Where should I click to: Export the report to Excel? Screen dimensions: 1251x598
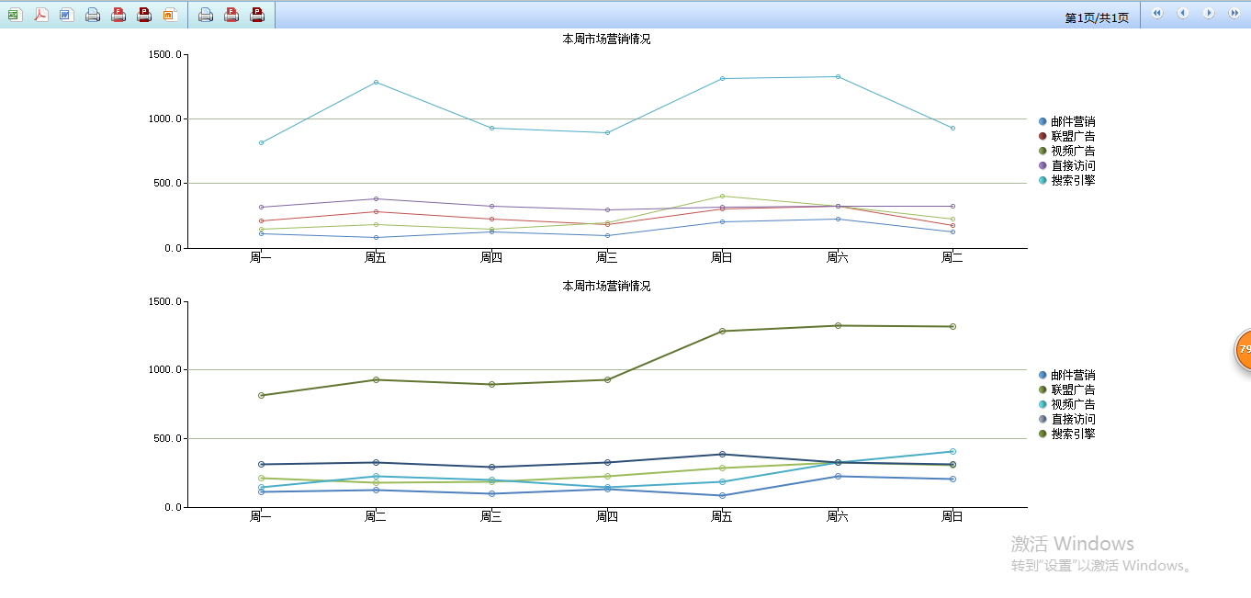(16, 14)
